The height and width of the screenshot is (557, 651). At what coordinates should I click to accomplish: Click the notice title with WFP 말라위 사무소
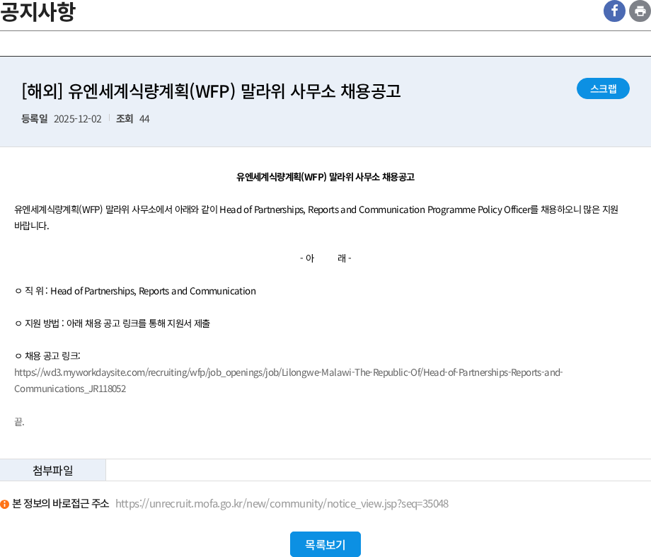click(x=211, y=91)
